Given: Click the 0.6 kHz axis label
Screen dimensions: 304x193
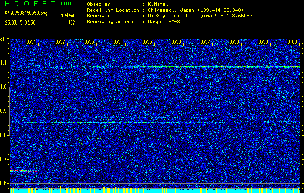Looking at the screenshot, I should coord(4,183).
